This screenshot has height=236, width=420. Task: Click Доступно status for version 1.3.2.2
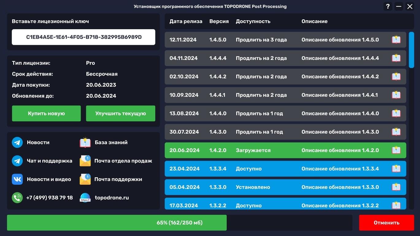pos(249,206)
